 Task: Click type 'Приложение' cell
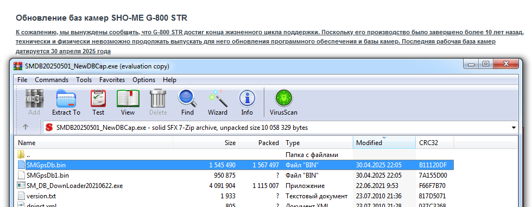click(305, 186)
